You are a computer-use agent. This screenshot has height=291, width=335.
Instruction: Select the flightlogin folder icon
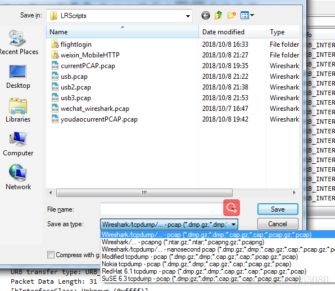click(55, 44)
